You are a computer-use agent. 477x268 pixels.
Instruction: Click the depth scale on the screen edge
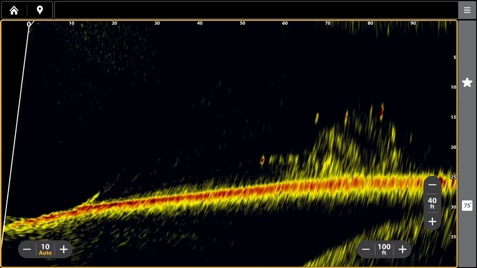pyautogui.click(x=453, y=146)
